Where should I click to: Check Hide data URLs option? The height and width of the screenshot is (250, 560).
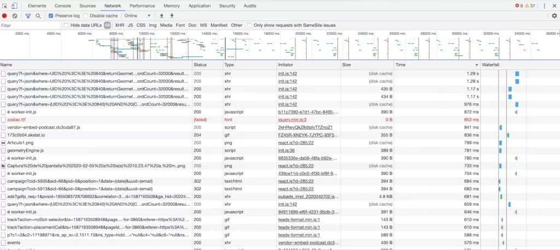(66, 25)
